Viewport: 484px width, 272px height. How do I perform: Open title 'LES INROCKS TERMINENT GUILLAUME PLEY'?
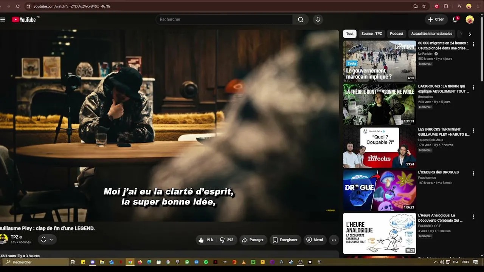pyautogui.click(x=444, y=132)
